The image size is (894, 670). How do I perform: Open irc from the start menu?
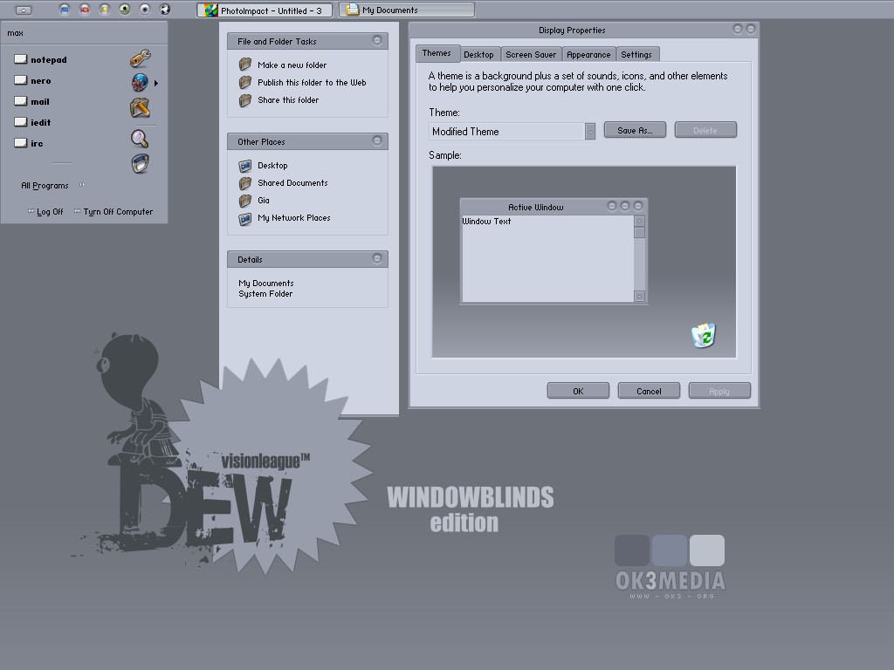tap(29, 143)
